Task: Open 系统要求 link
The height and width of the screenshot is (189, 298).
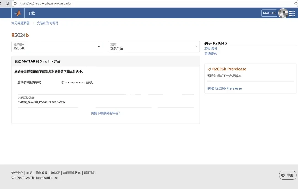Action: pyautogui.click(x=211, y=54)
